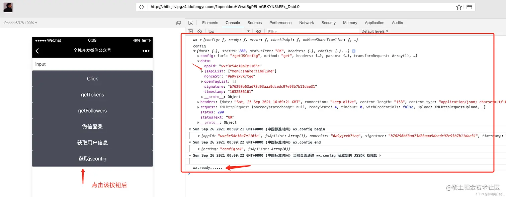Tap the 获取jsconfig button
Screen dimensions: 506x197
coord(92,159)
